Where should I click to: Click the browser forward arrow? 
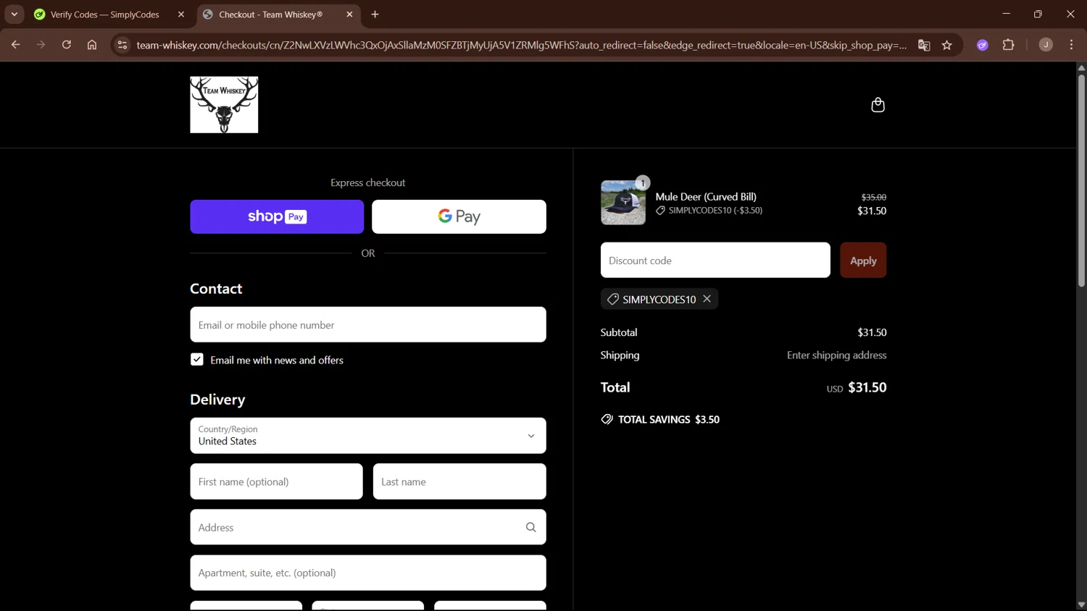(41, 45)
